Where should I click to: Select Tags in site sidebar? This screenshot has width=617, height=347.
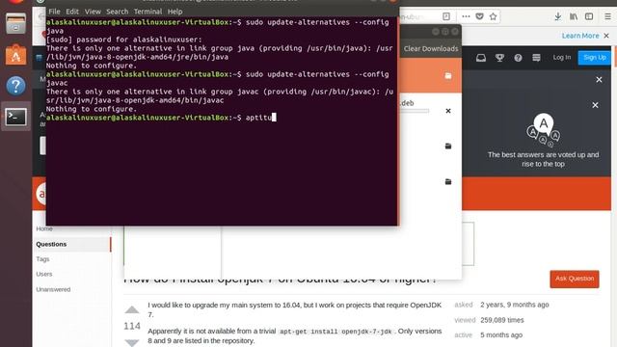point(42,259)
